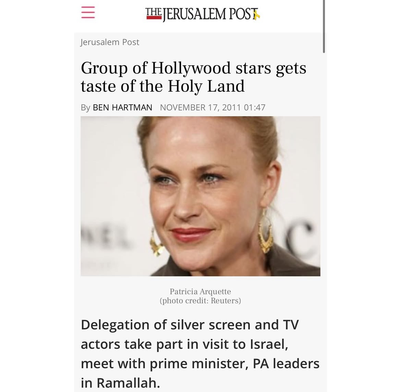
Task: Click the word 'Ramallah.' in the subheading
Action: (129, 383)
